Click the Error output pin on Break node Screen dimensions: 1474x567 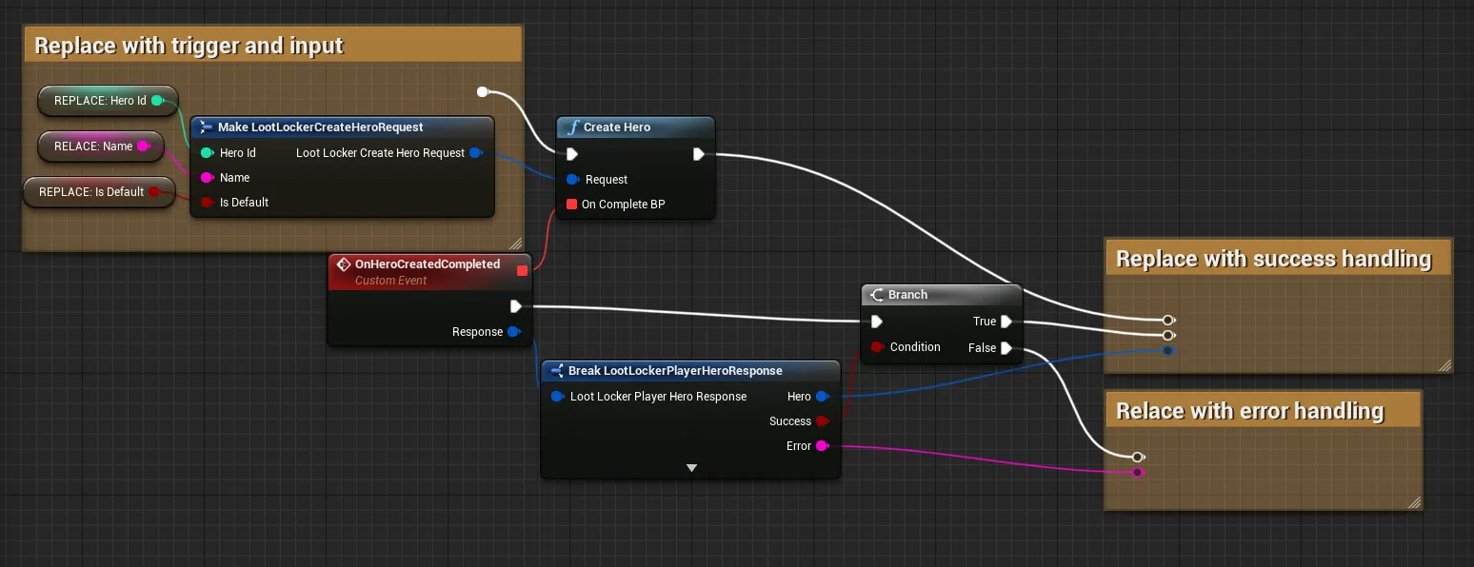click(x=823, y=445)
